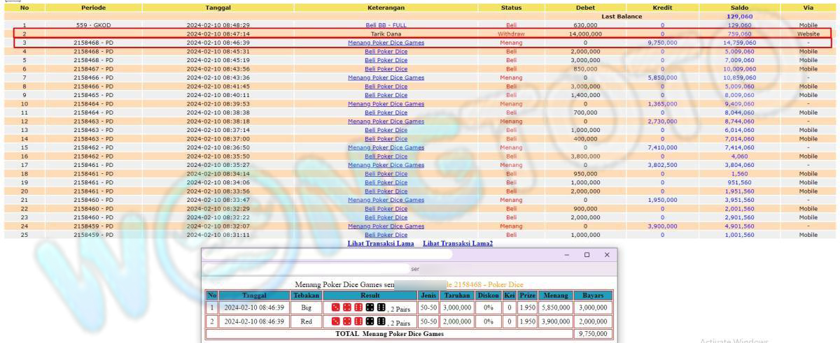
Task: Close the Poker Dice popup window
Action: (x=607, y=255)
